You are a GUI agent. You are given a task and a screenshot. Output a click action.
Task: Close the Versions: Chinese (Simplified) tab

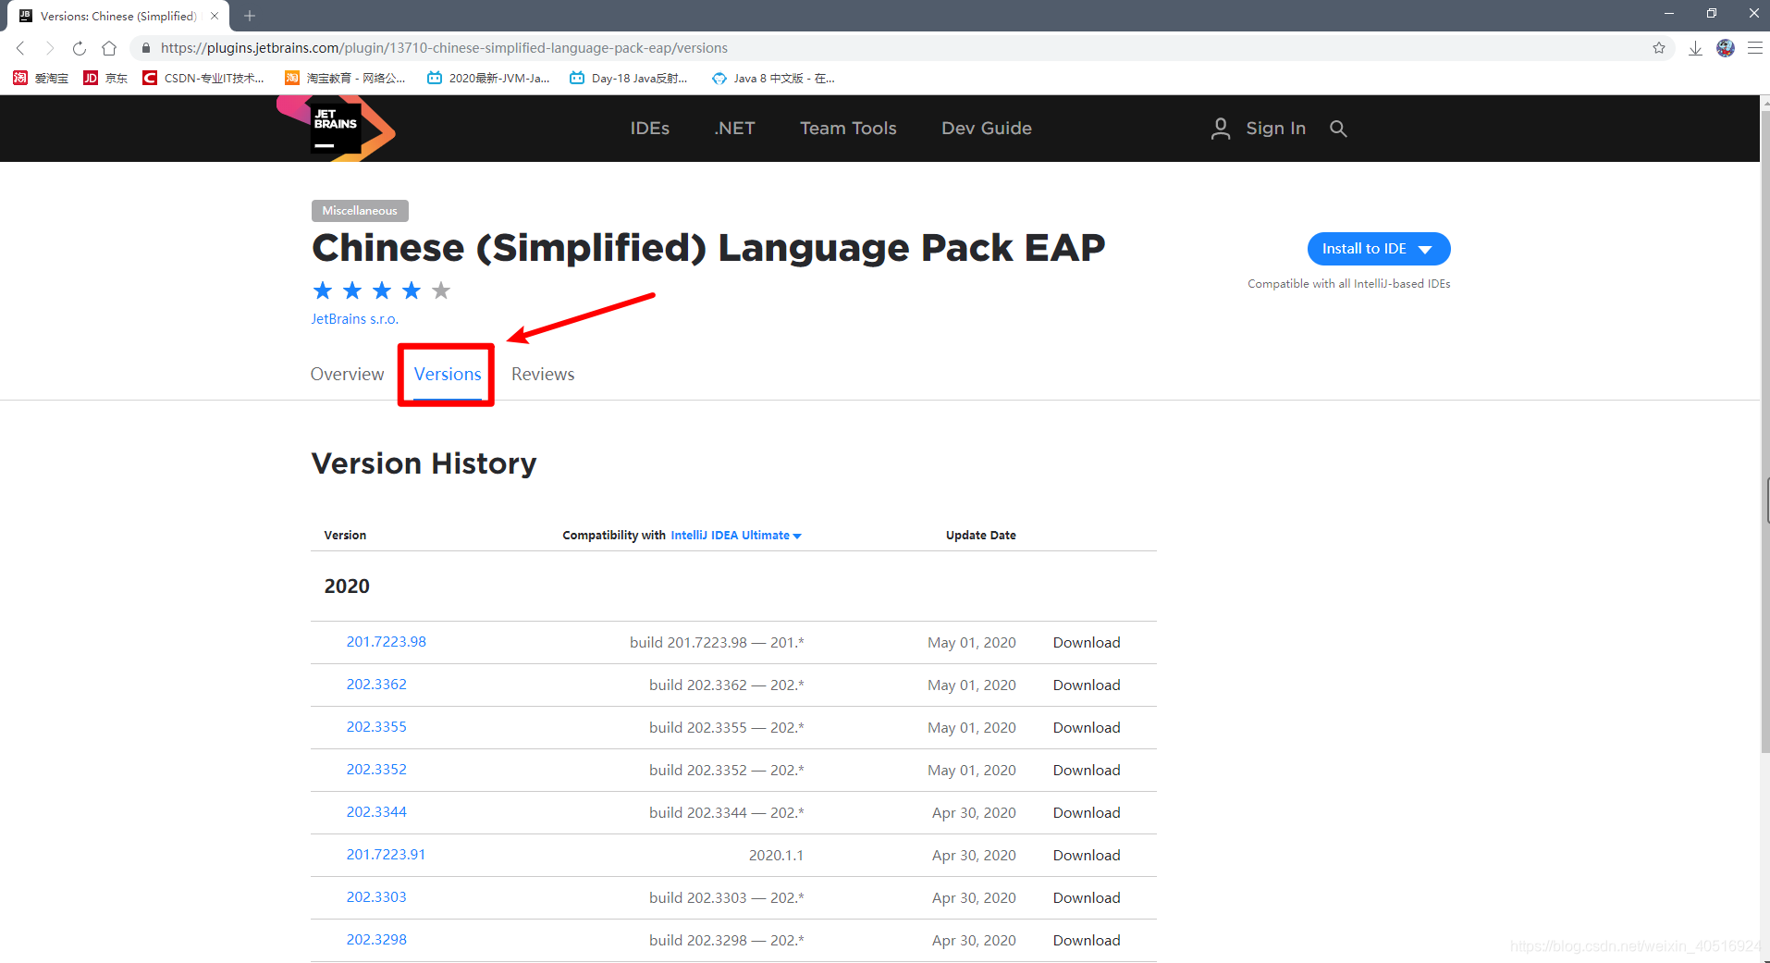pos(215,16)
